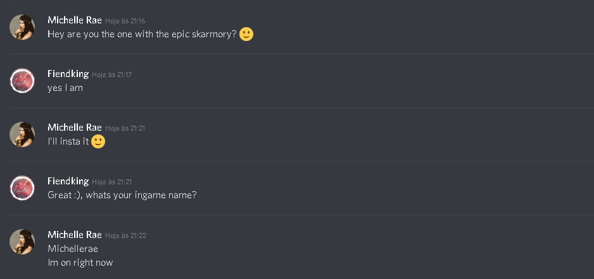The image size is (594, 279).
Task: Open Michelle Rae username at 21:22
Action: [75, 234]
